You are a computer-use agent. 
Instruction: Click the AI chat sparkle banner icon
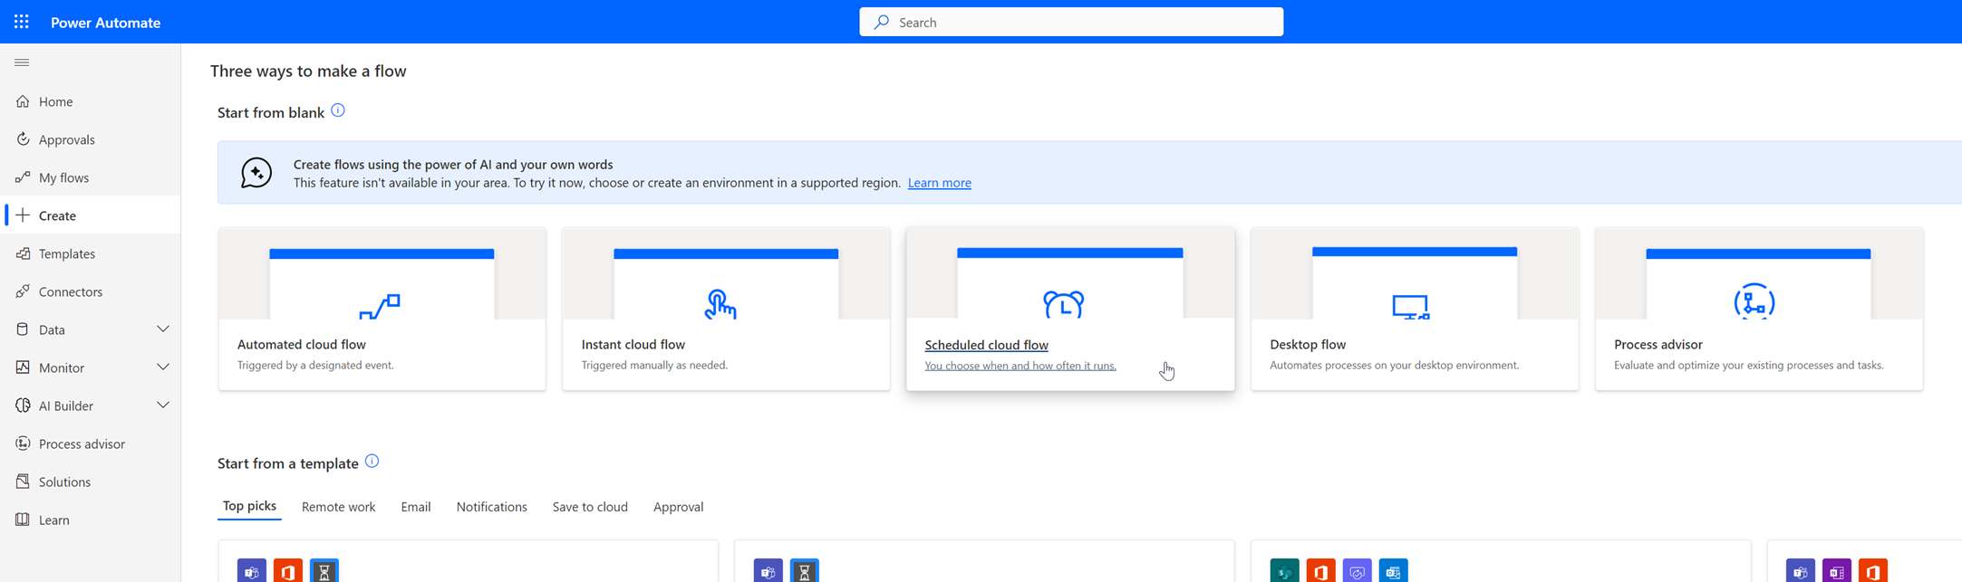coord(256,173)
